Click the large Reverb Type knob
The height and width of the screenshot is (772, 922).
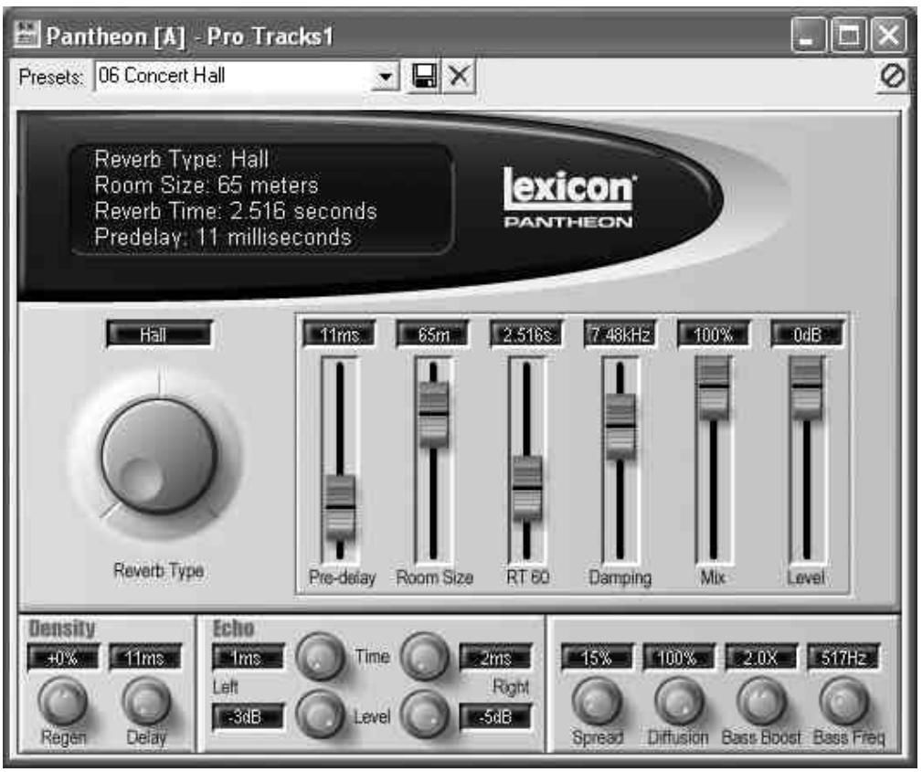click(159, 456)
